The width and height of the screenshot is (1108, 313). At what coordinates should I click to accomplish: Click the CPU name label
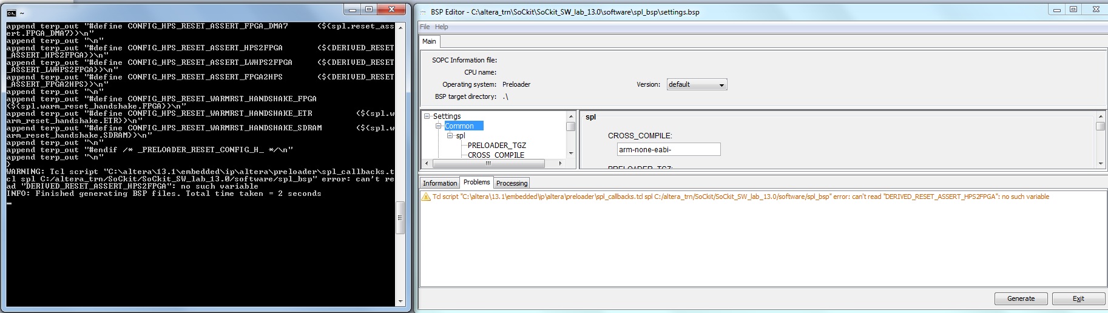click(480, 72)
